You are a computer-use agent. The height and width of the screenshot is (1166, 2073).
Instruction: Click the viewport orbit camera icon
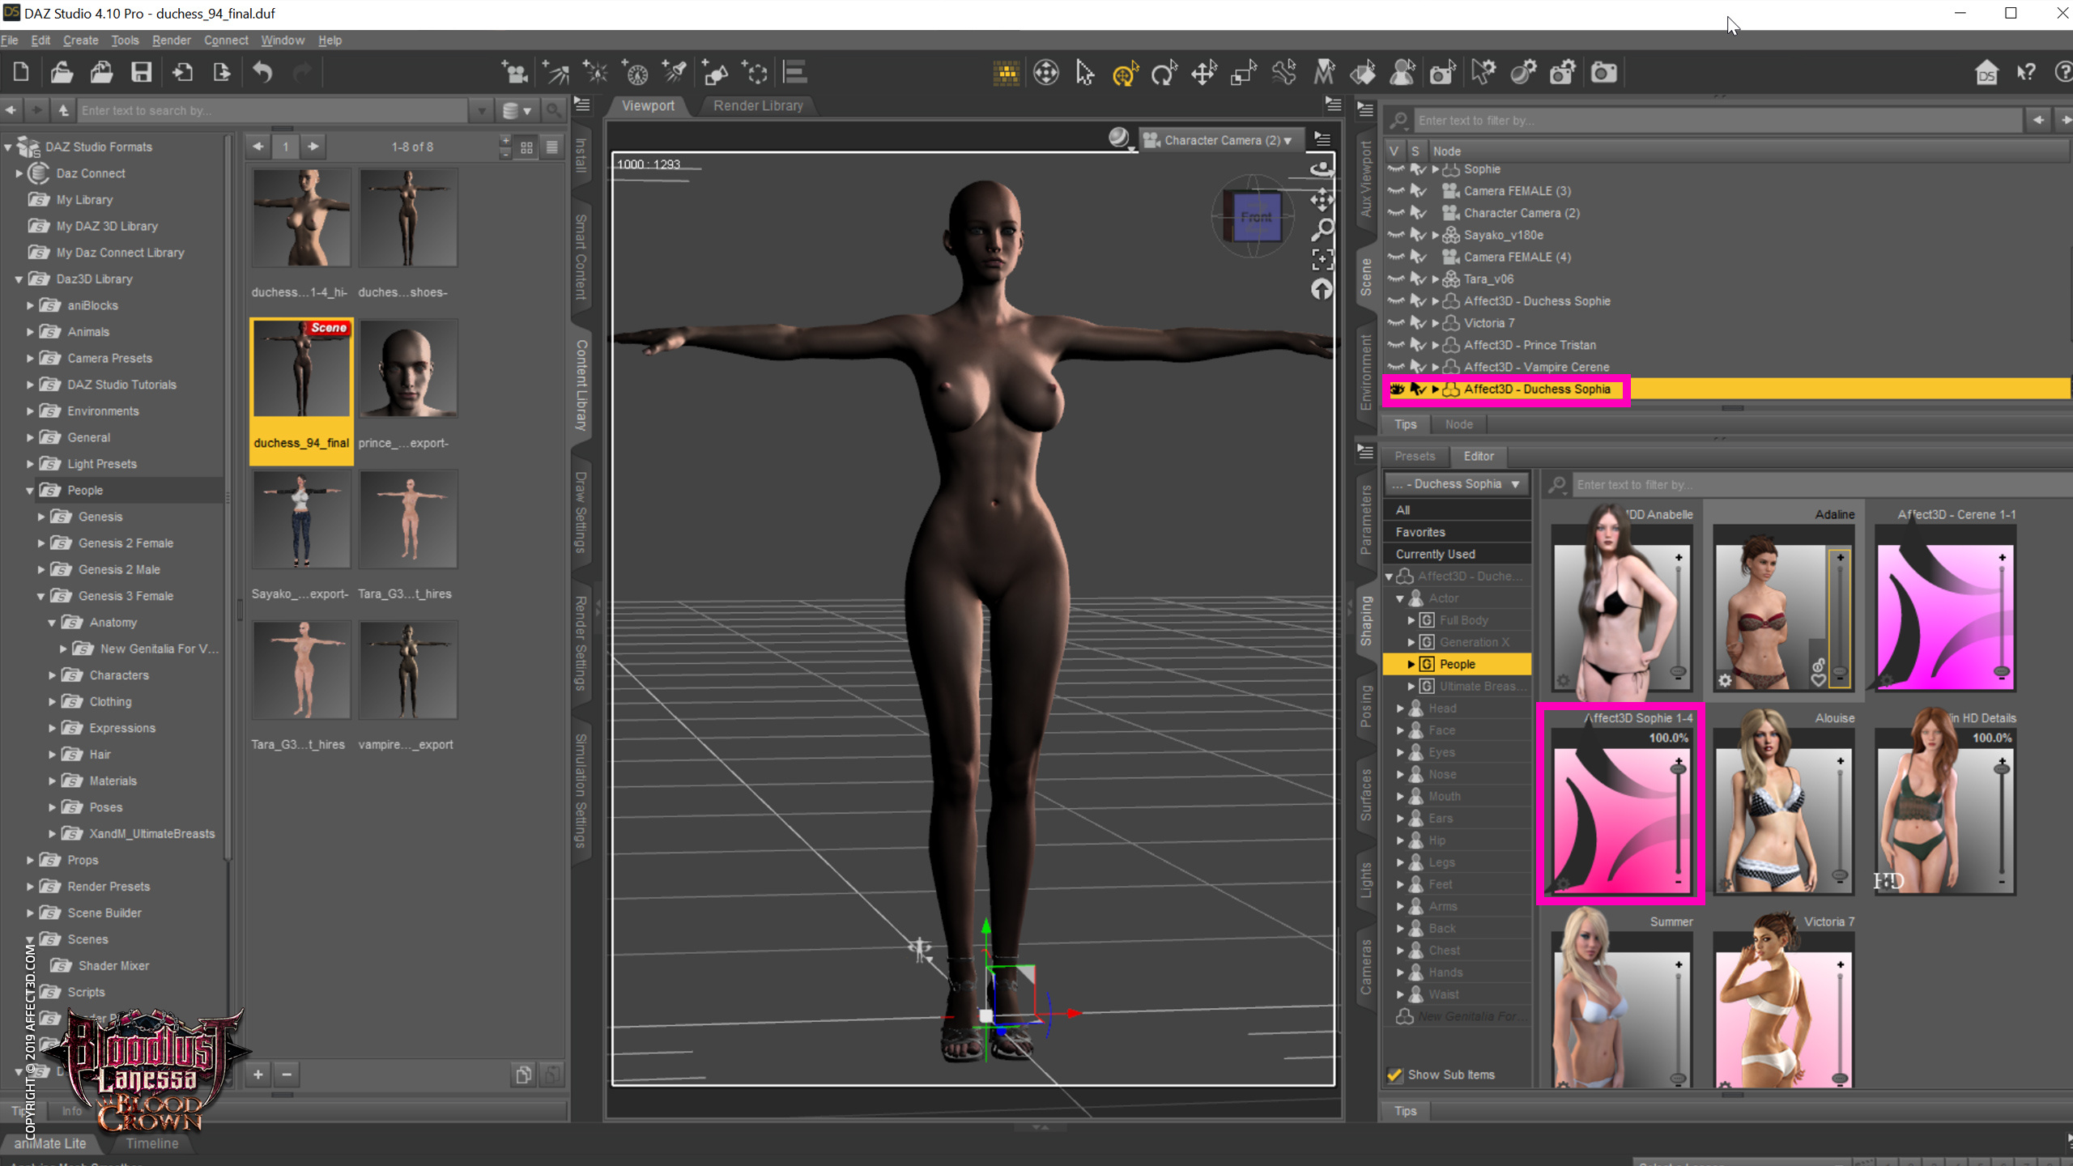(x=1322, y=169)
